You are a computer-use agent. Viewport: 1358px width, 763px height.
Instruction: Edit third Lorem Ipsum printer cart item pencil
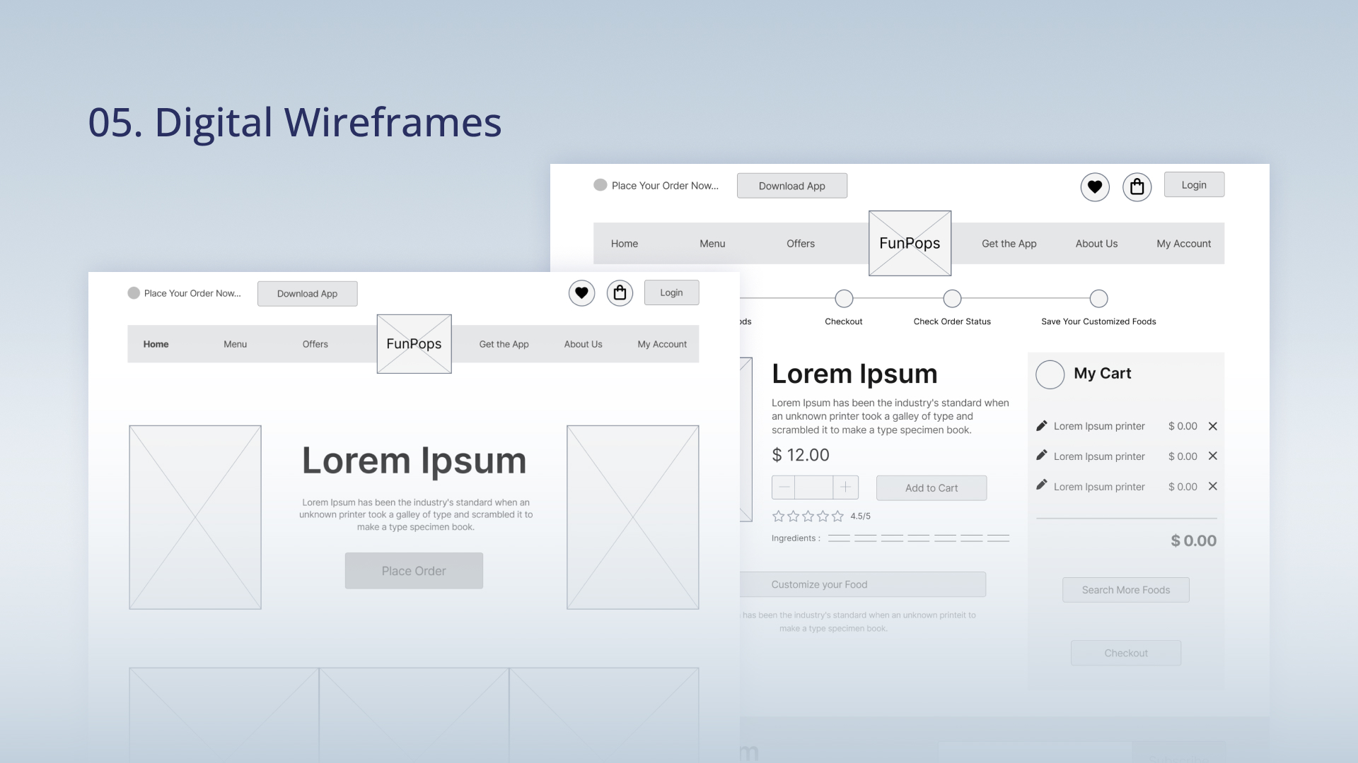coord(1041,485)
